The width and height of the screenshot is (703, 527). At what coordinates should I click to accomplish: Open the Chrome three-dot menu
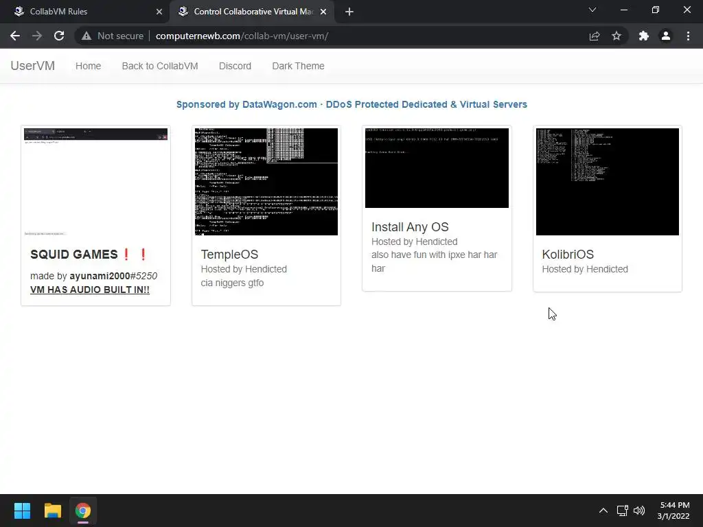click(x=688, y=36)
